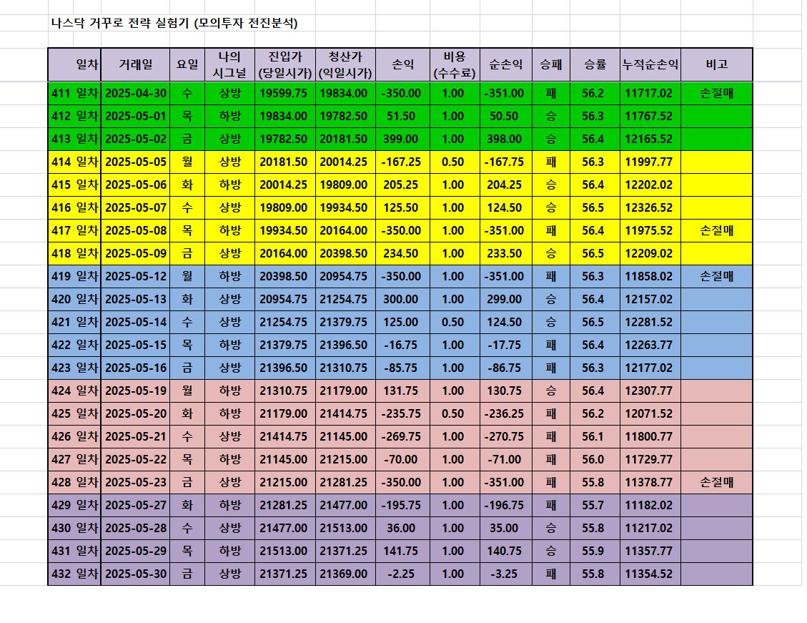Click the '거래일' column header
The width and height of the screenshot is (807, 623).
(x=135, y=65)
